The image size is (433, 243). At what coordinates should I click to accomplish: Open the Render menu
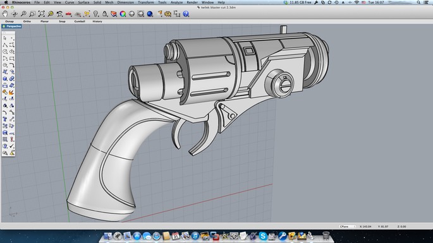pos(192,2)
